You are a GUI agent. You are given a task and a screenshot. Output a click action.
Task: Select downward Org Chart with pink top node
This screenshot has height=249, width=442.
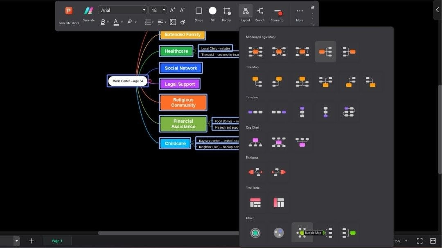[255, 142]
